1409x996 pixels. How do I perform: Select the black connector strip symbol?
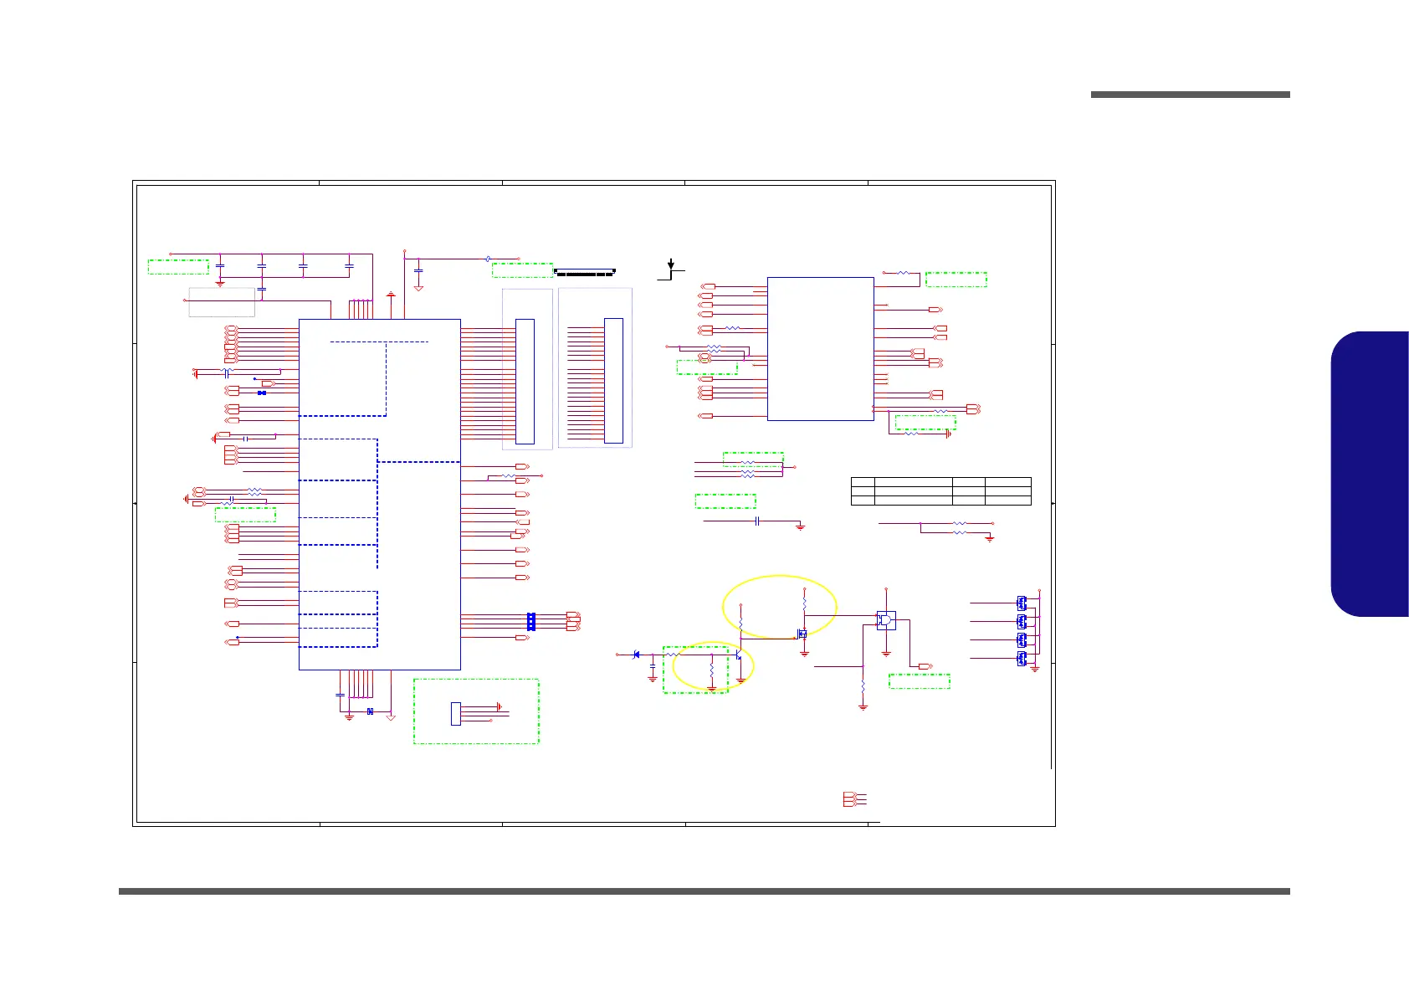tap(586, 272)
